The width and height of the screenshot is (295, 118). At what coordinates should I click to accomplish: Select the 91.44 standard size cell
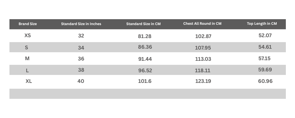click(145, 59)
